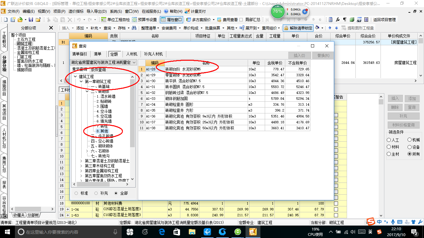Select the 全部 radio button
Image resolution: width=424 pixels, height=238 pixels.
point(116,193)
